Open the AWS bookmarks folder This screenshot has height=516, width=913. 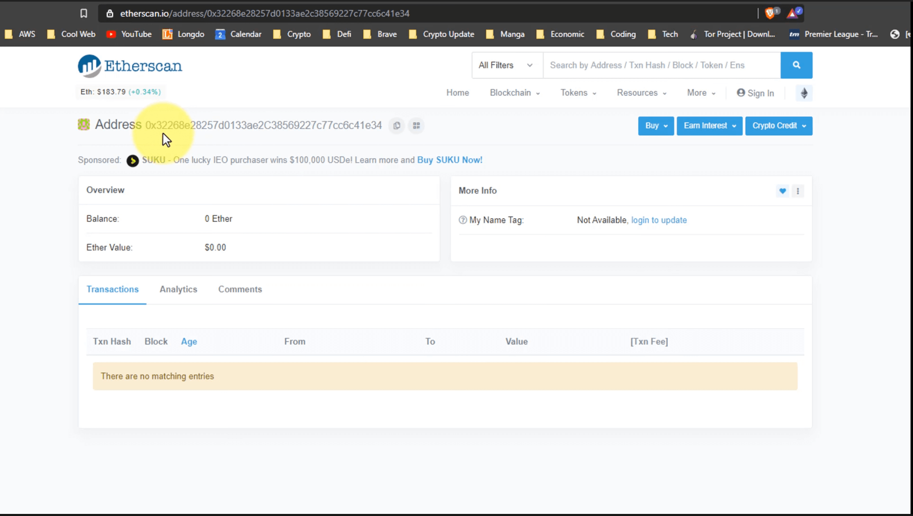[20, 34]
